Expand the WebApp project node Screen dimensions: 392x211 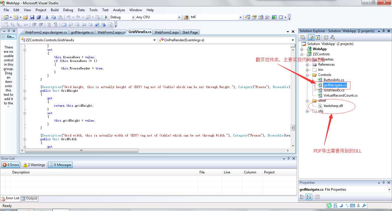point(302,49)
